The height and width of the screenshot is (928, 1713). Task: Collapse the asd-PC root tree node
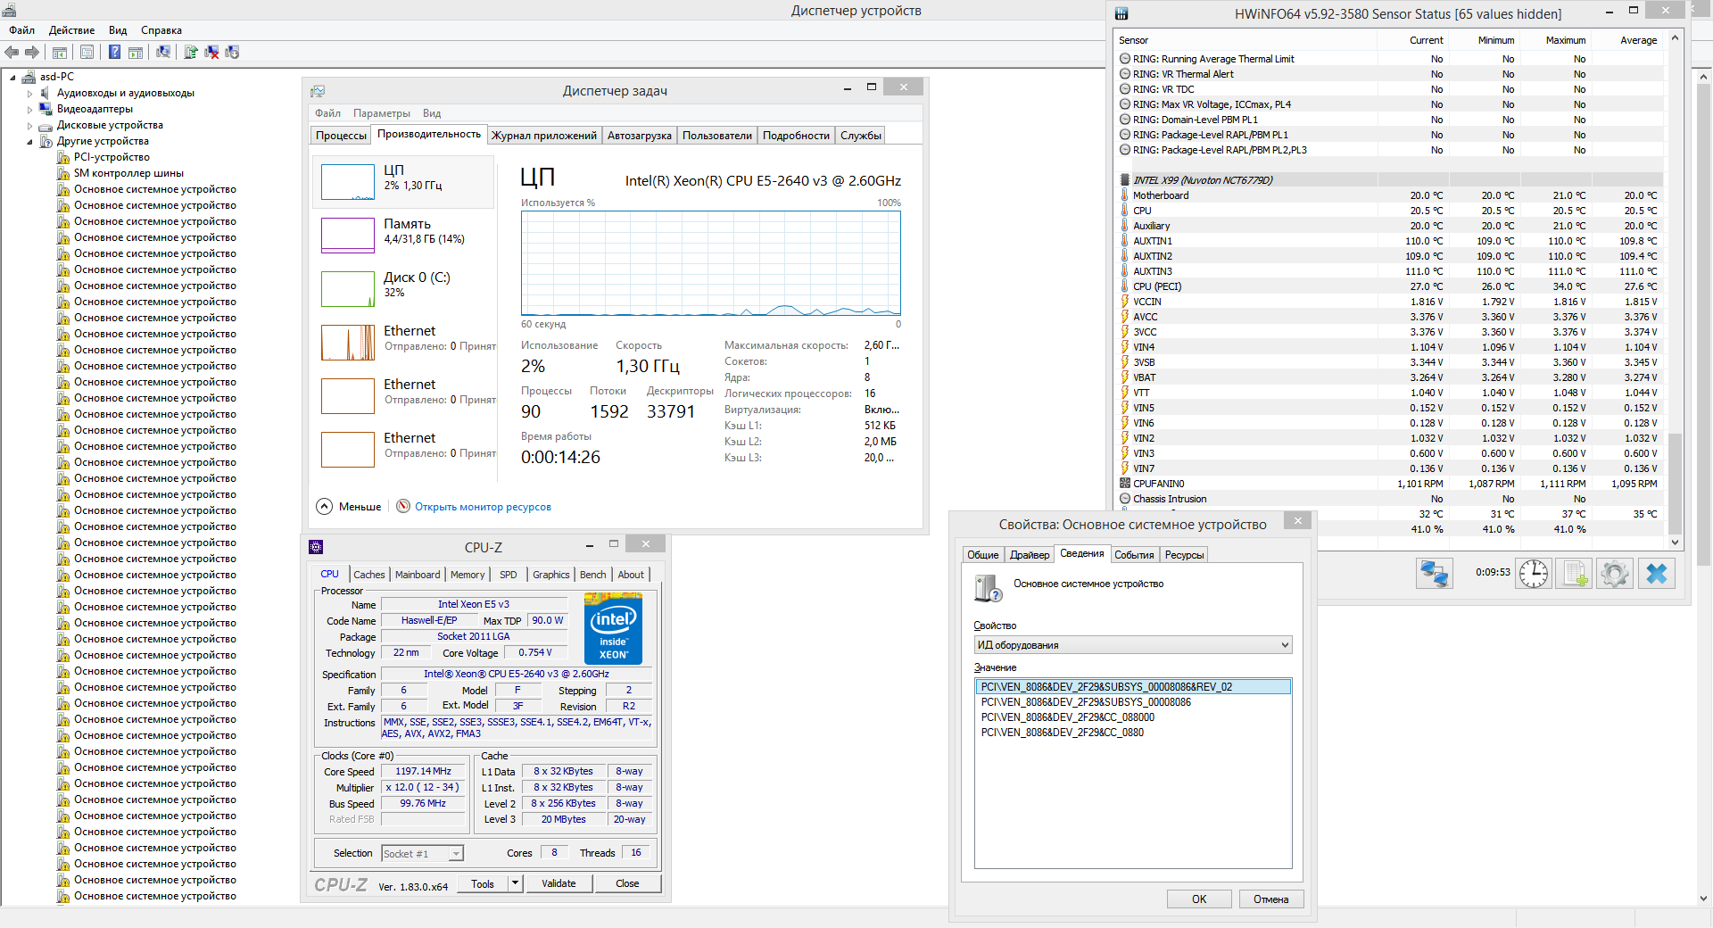(12, 78)
